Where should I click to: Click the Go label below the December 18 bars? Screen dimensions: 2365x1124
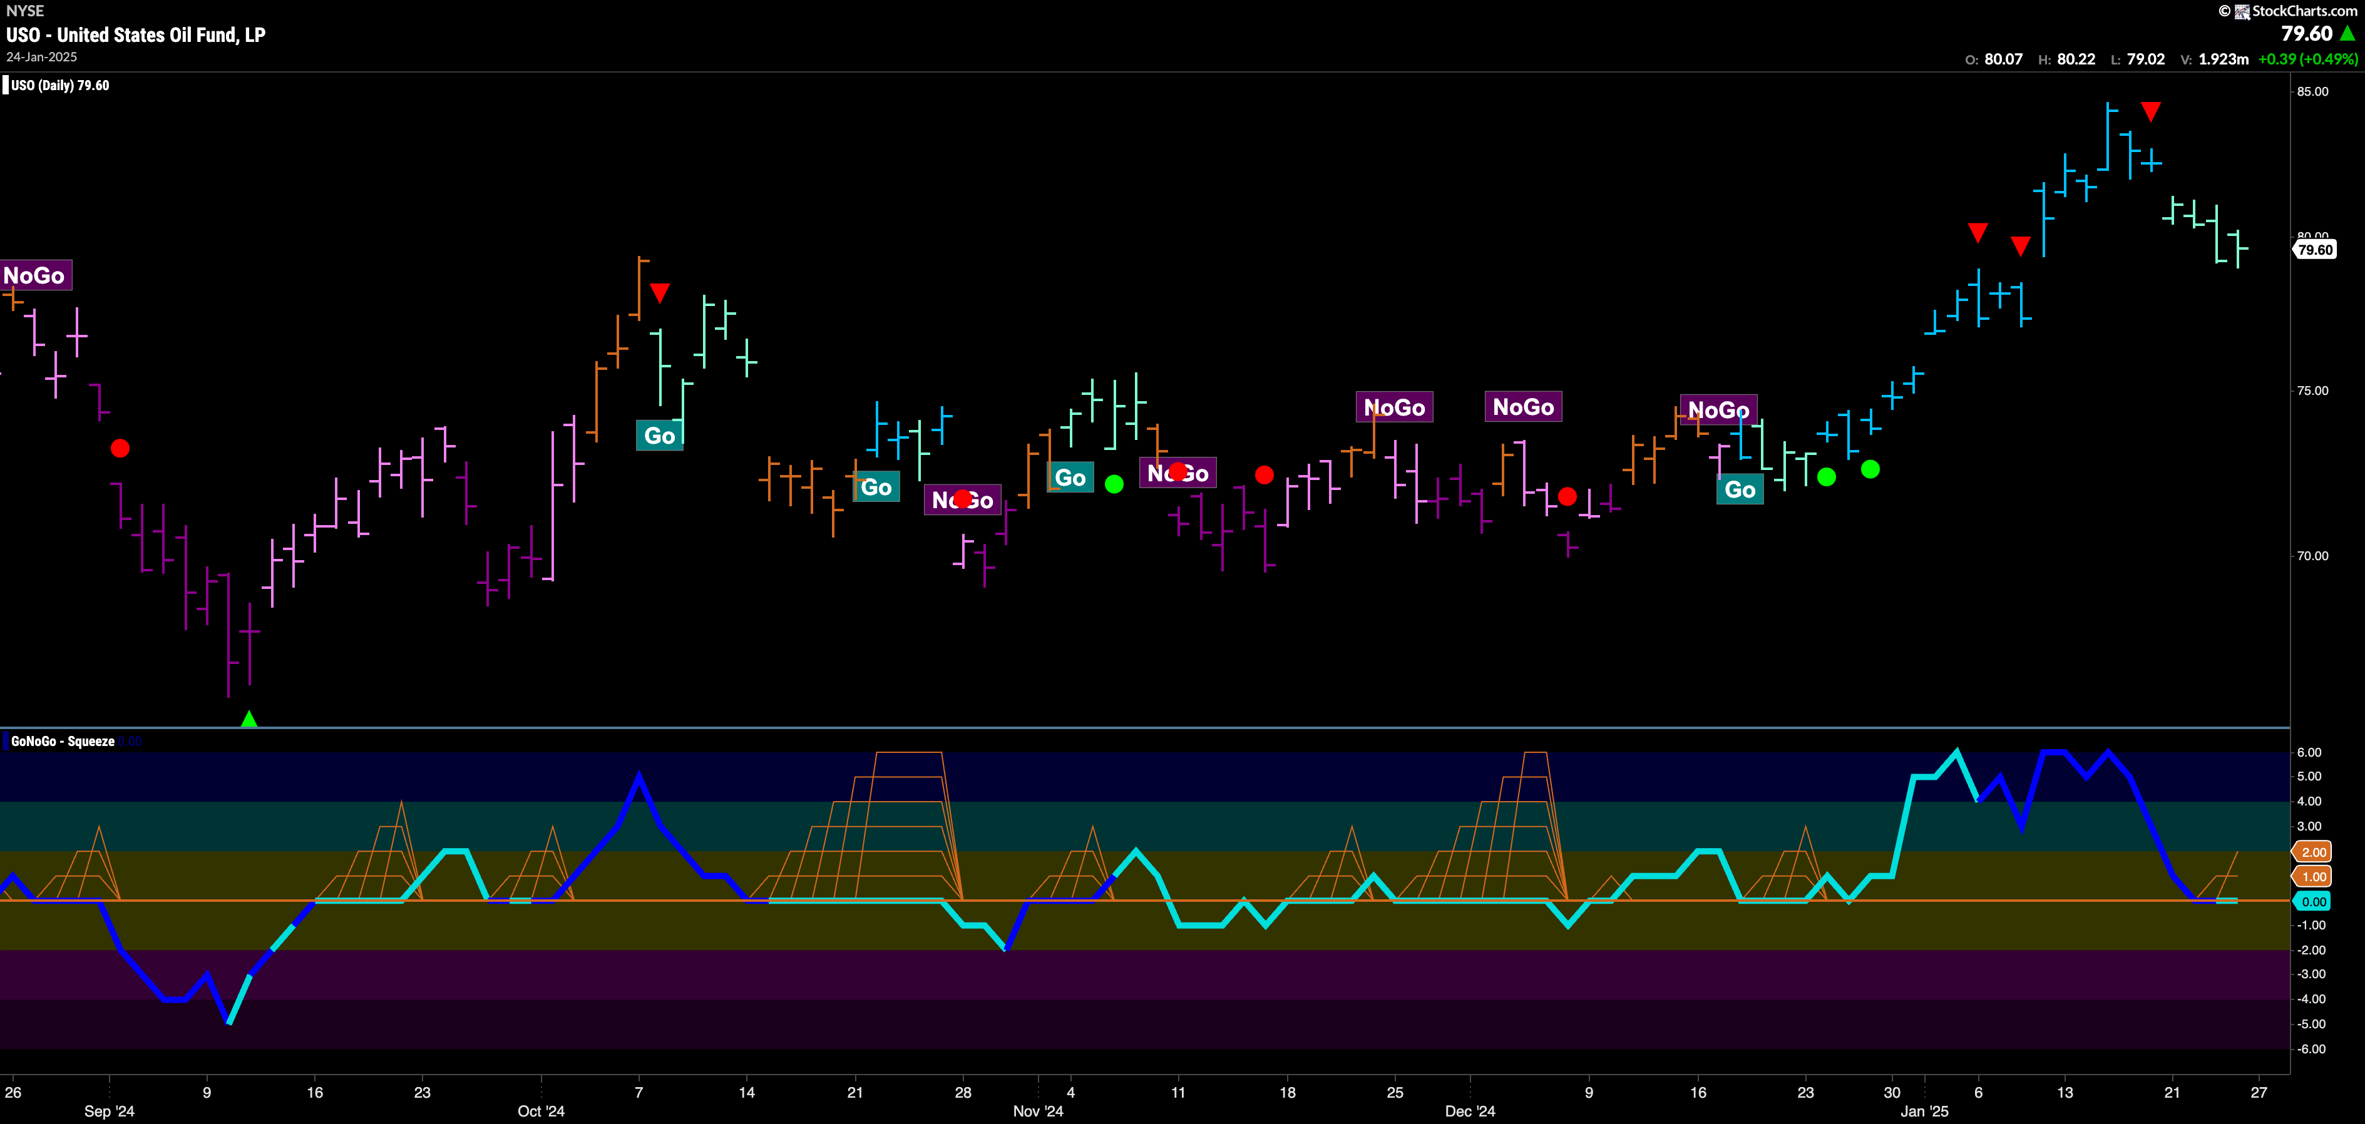tap(1740, 490)
